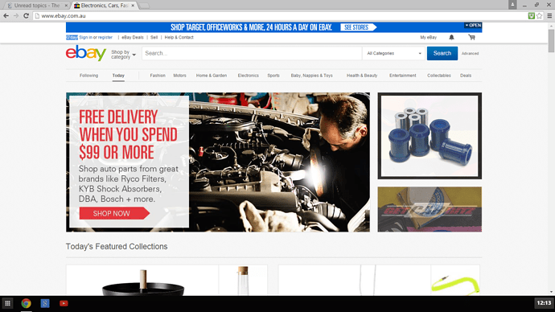Open the notifications bell icon
This screenshot has width=555, height=312.
451,37
